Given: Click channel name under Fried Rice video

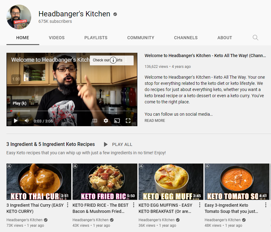Looking at the screenshot, I should click(x=90, y=220).
